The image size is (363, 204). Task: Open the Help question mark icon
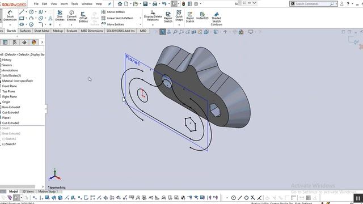(348, 4)
